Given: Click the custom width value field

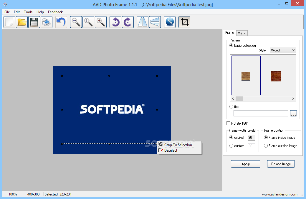Looking at the screenshot, I should 251,146.
